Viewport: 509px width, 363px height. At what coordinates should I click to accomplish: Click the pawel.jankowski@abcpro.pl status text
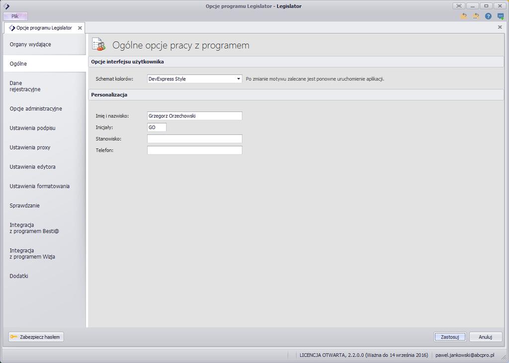(x=465, y=355)
